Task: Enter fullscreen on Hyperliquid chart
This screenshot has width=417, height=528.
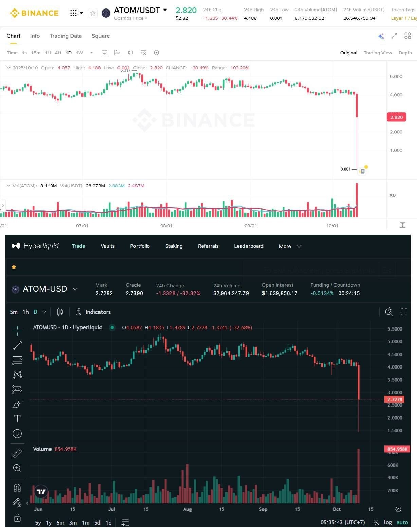Action: pos(404,312)
